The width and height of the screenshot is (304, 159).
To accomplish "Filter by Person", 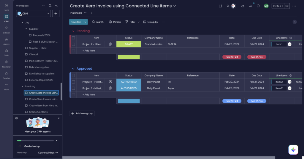I will pos(115,22).
